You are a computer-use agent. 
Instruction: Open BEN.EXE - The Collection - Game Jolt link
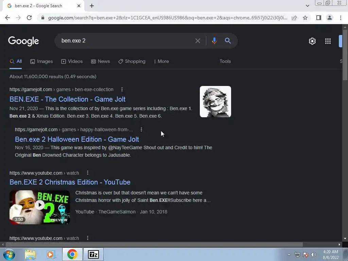pyautogui.click(x=68, y=99)
